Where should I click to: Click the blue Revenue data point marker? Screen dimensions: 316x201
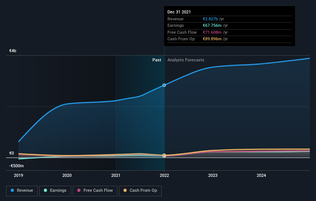tap(164, 85)
